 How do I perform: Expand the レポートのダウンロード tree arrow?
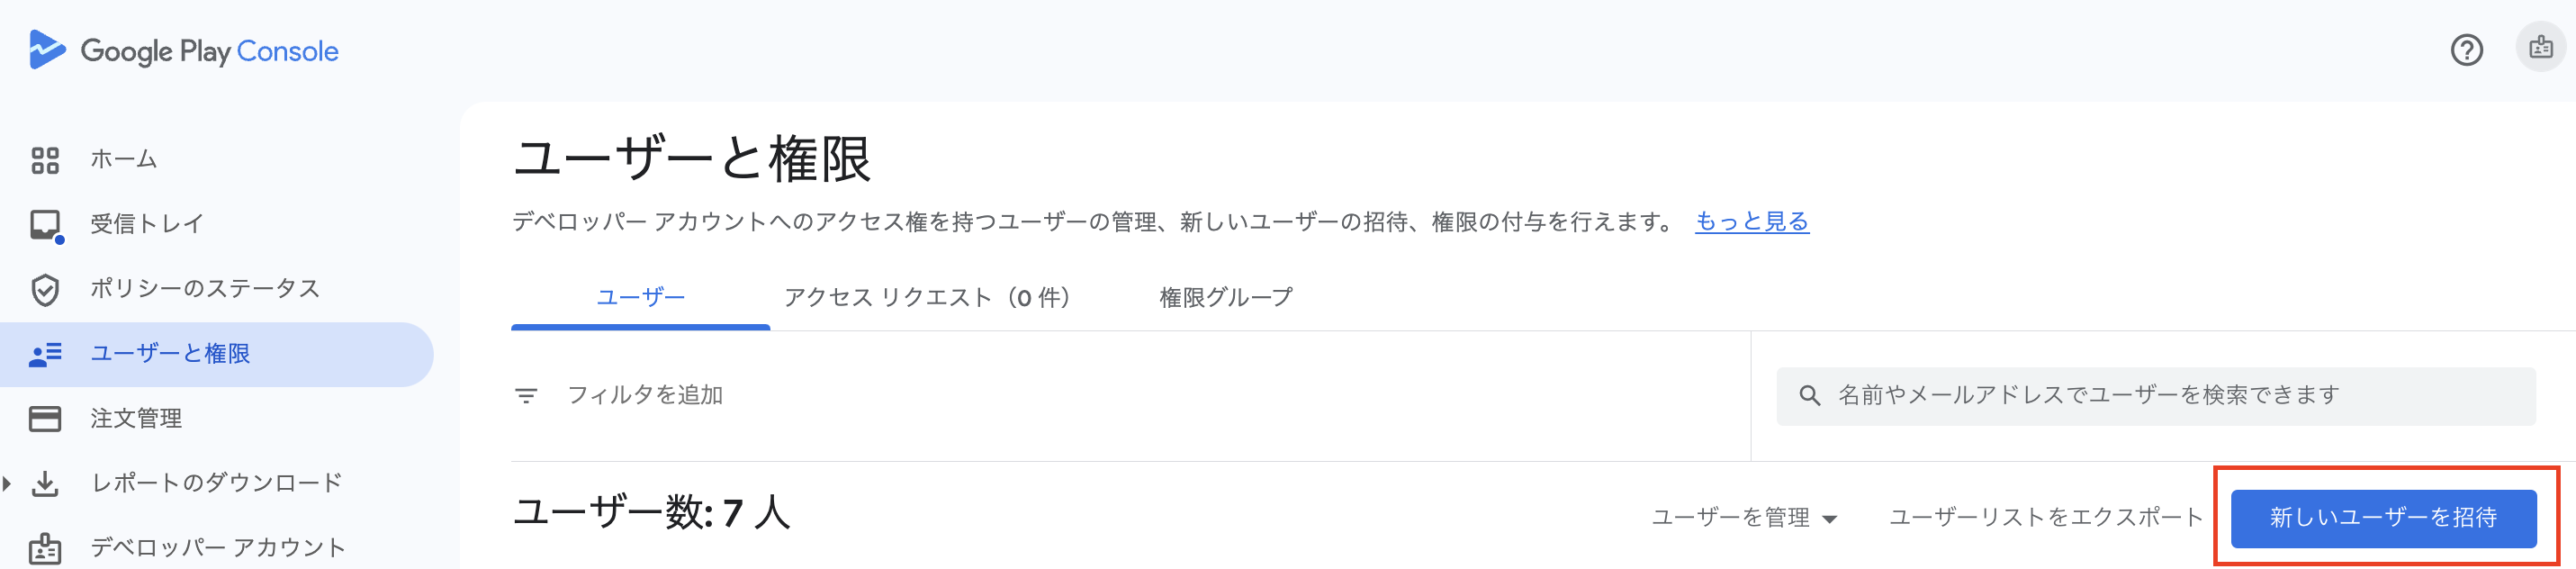click(x=9, y=483)
